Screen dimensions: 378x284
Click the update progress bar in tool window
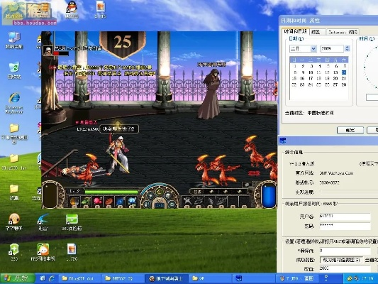tap(349, 192)
